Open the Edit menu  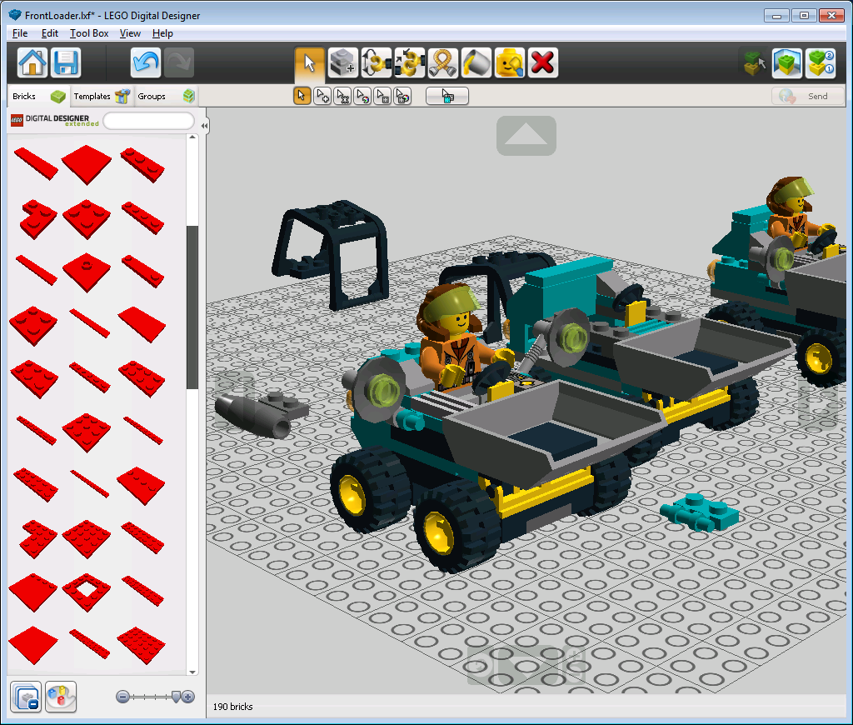pyautogui.click(x=49, y=33)
